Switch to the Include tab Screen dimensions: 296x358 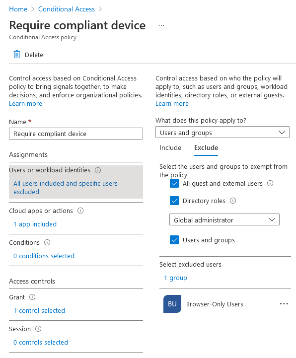coord(170,148)
